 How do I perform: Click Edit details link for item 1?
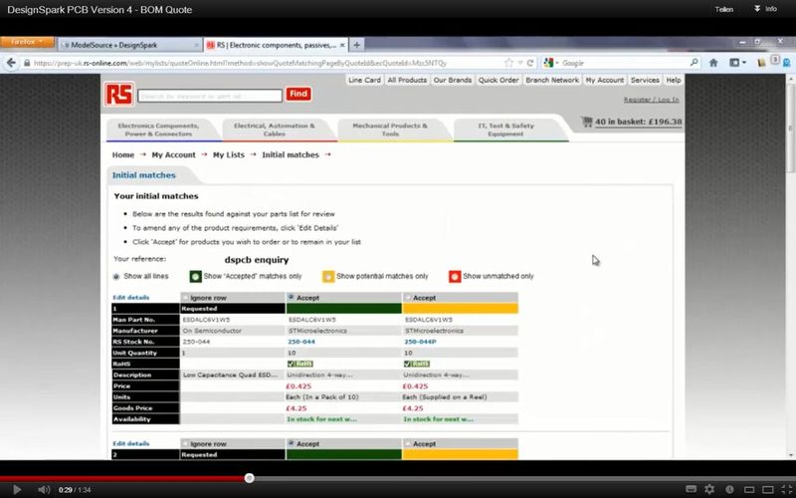click(131, 297)
